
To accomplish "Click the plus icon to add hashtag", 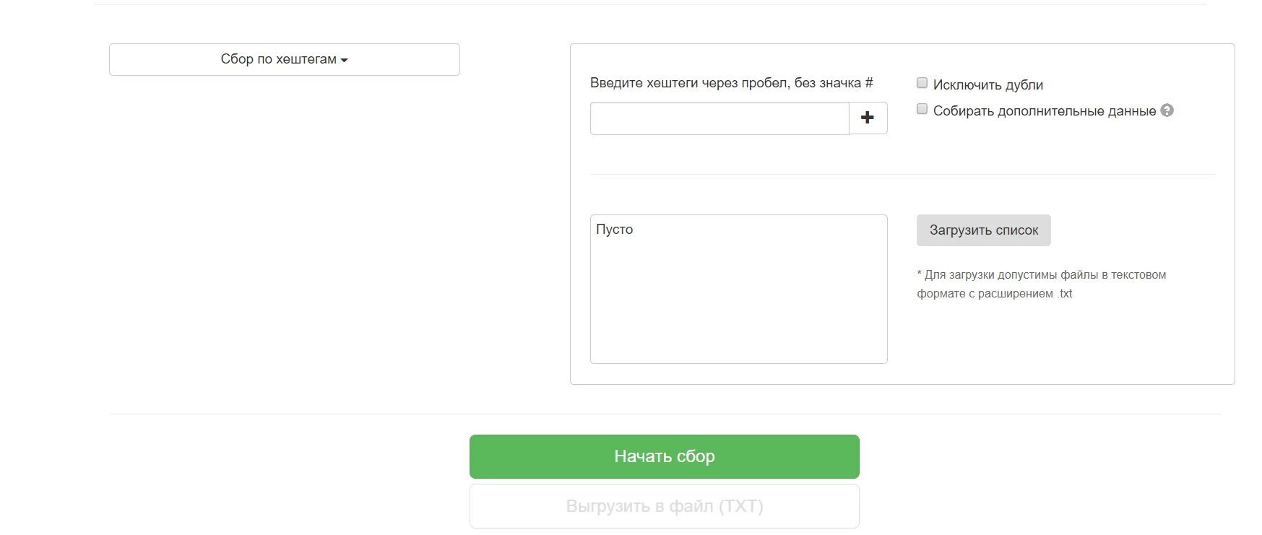I will pos(868,118).
